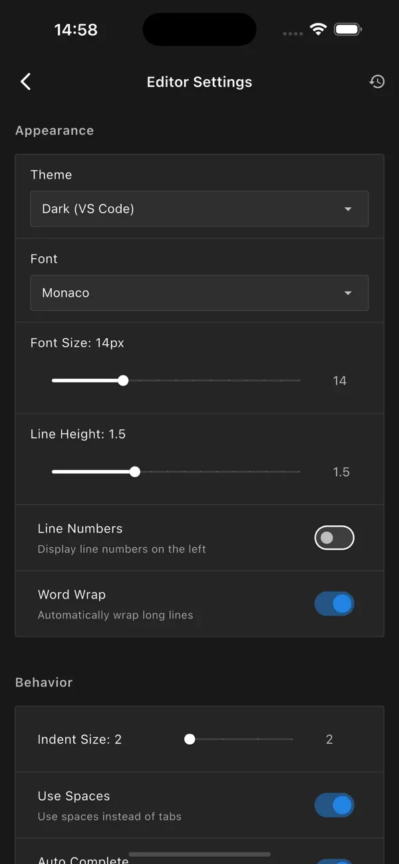399x864 pixels.
Task: Click the Line Height slider handle
Action: [134, 471]
